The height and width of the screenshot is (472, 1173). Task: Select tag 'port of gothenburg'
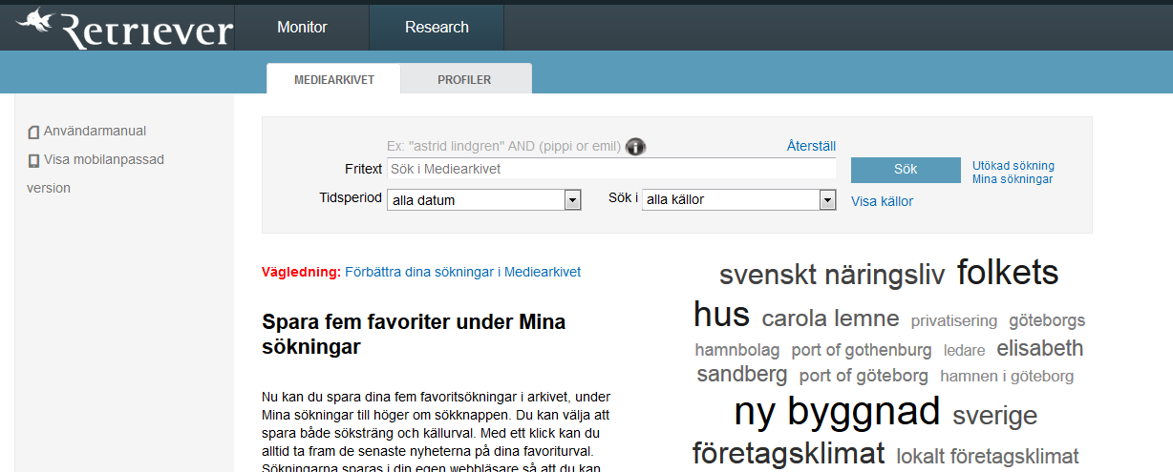click(x=862, y=350)
